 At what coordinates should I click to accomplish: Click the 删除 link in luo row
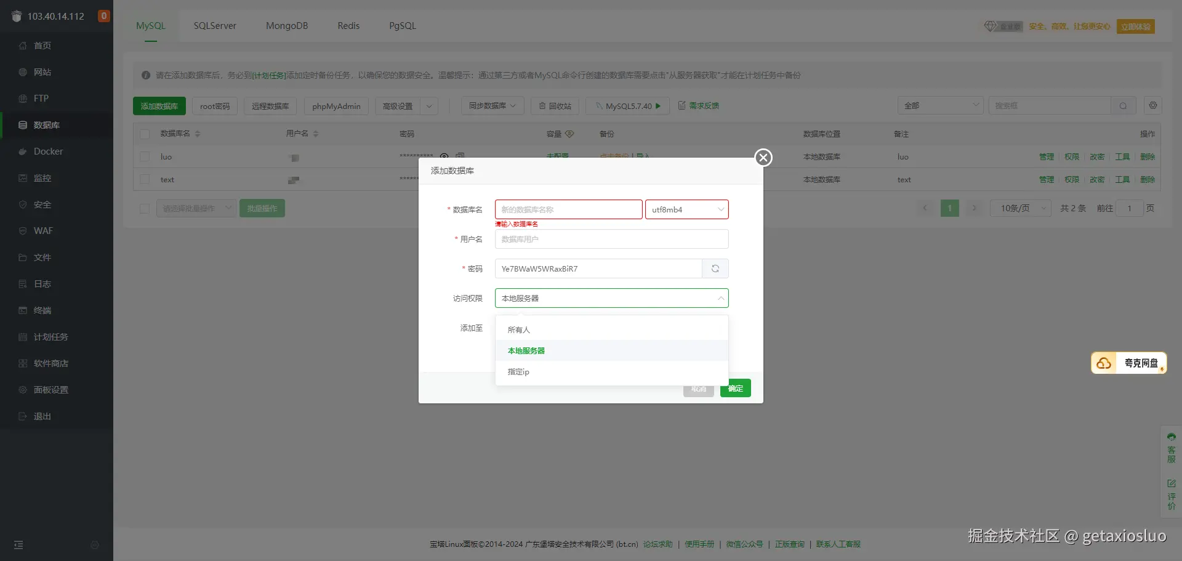pos(1148,157)
